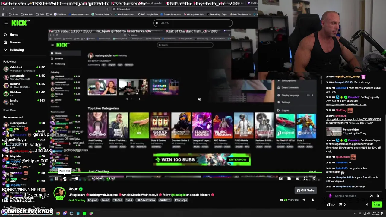Click the Knut channel name

tap(73, 189)
